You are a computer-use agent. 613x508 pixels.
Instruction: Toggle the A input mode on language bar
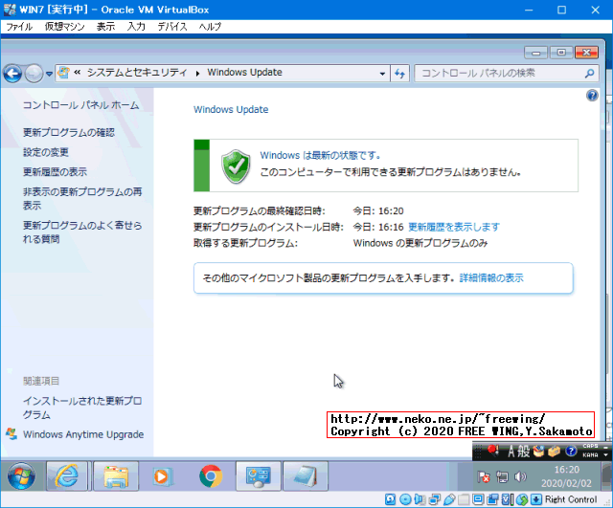coord(511,452)
